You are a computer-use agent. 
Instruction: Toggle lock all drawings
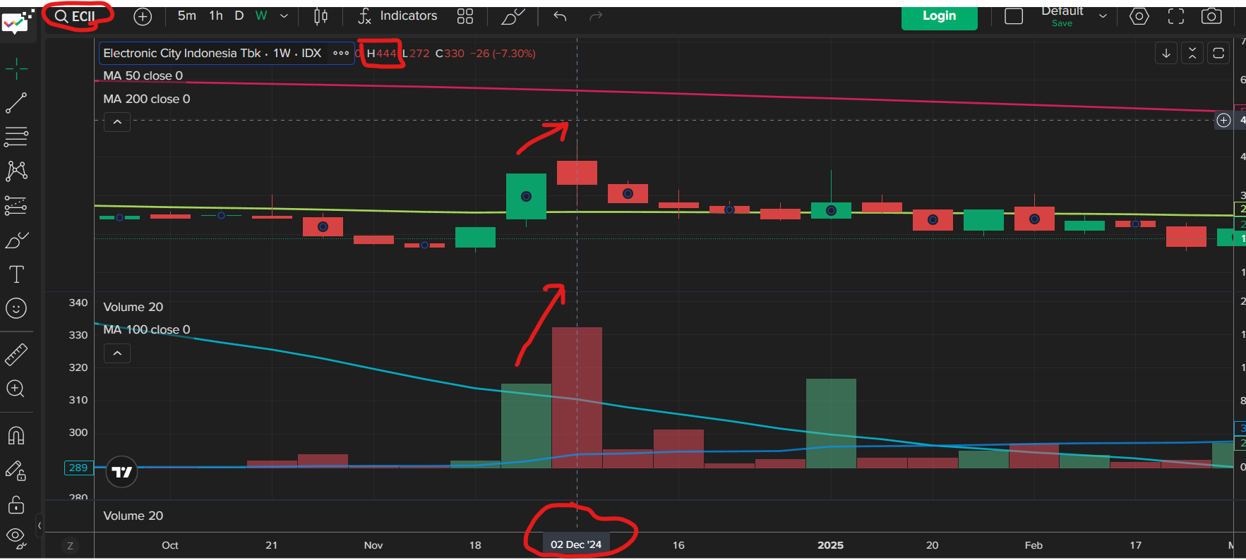[x=16, y=505]
